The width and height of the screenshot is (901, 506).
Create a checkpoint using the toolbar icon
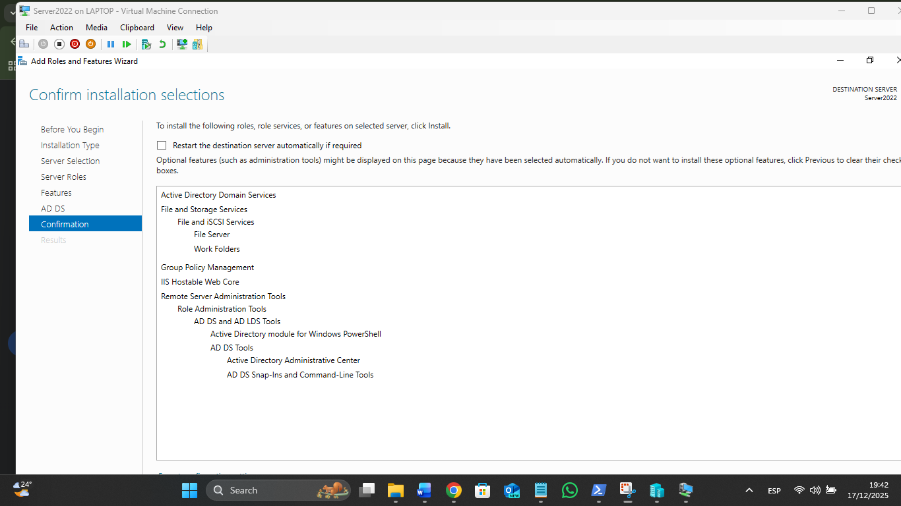[146, 44]
